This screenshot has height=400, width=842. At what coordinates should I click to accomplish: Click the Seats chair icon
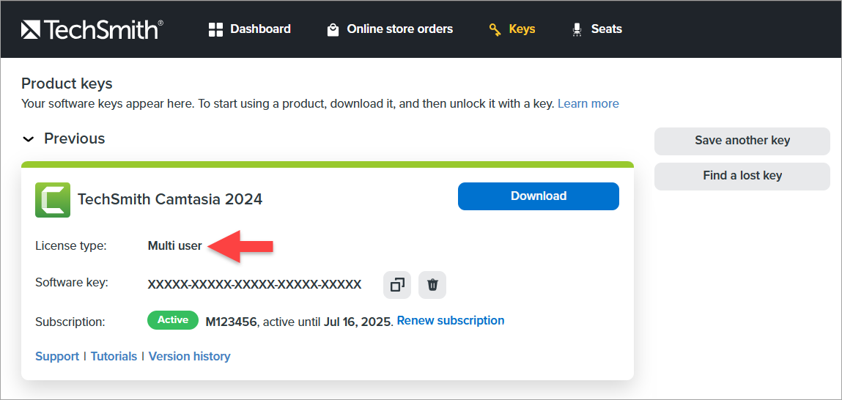click(577, 29)
